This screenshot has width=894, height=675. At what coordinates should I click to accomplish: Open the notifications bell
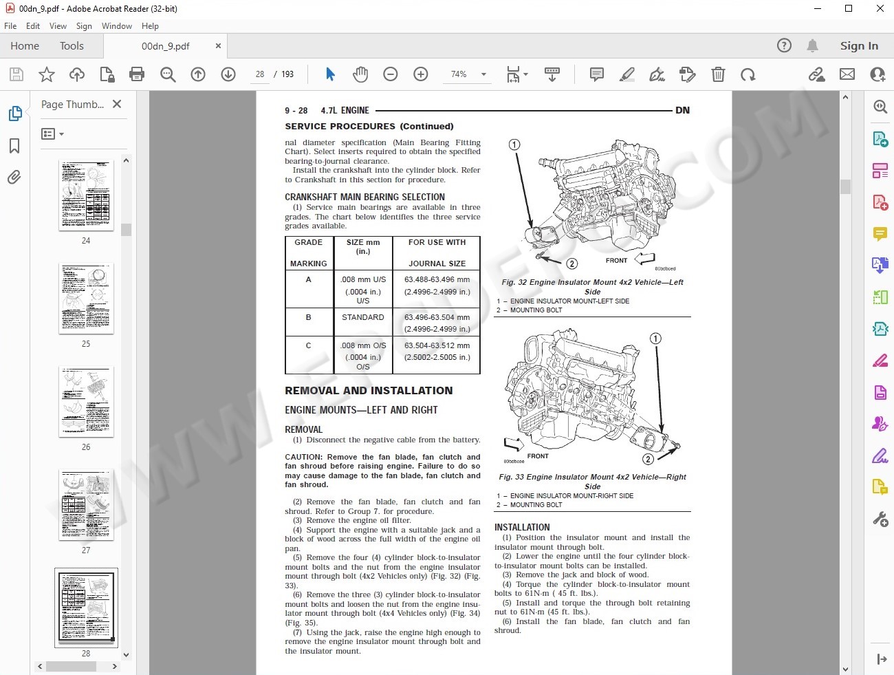812,45
